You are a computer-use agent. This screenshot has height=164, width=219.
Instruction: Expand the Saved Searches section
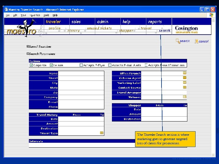pos(28,46)
